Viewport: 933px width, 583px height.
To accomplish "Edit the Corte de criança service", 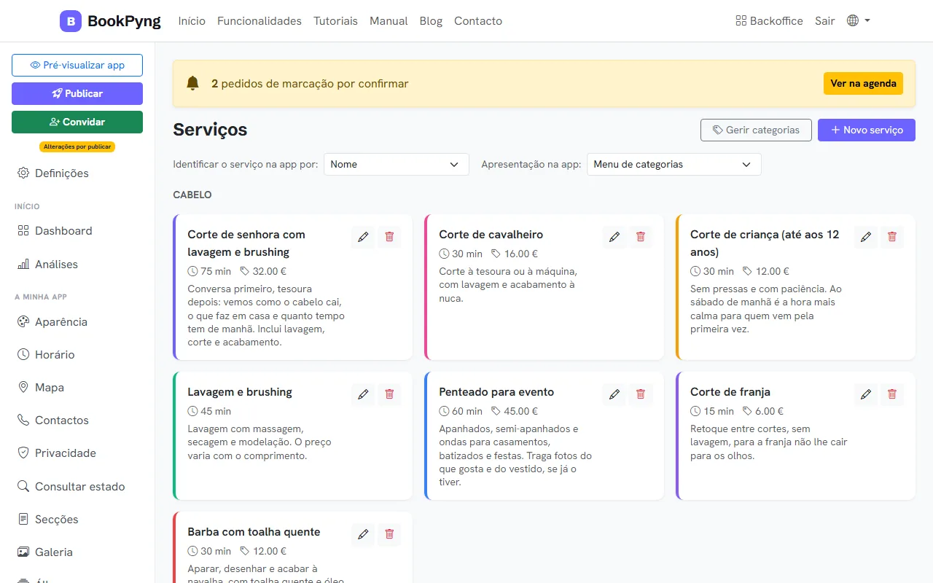I will pyautogui.click(x=866, y=237).
